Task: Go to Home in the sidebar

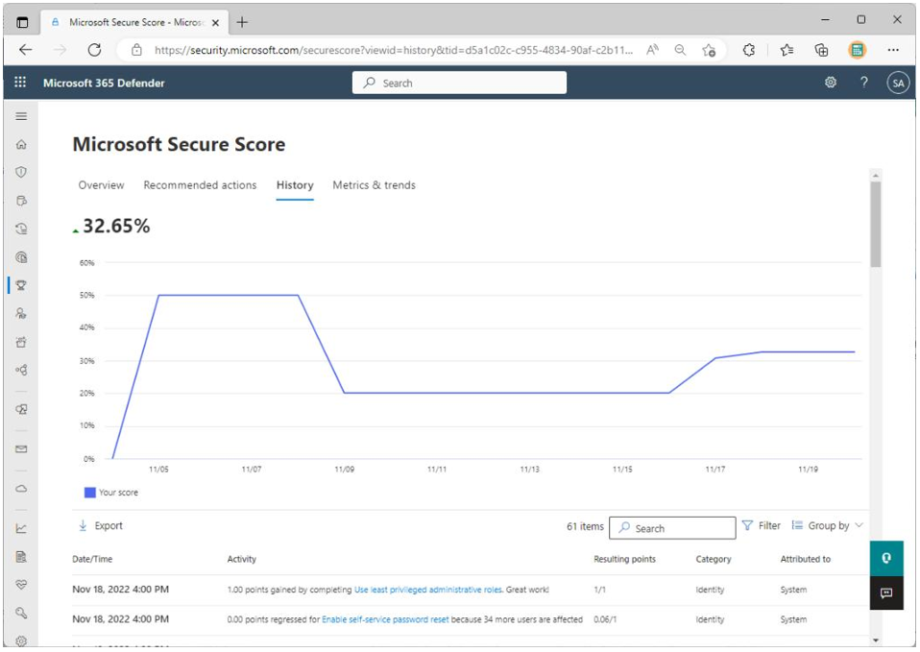Action: (x=21, y=144)
